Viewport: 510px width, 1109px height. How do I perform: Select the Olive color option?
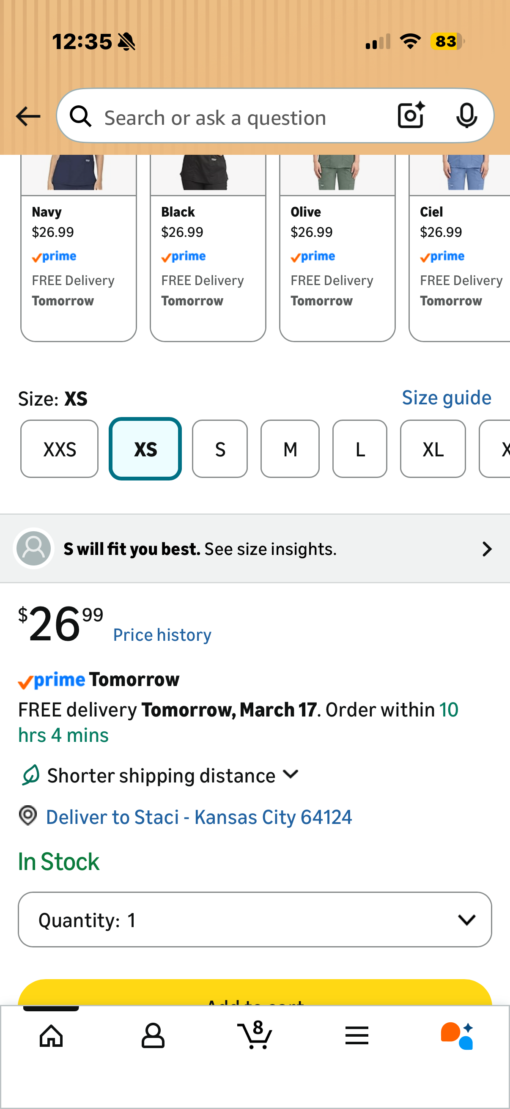coord(337,248)
